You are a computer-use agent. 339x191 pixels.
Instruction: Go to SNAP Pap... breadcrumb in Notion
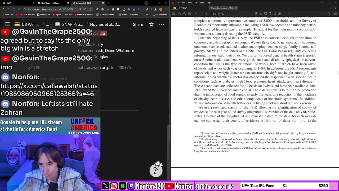69,24
